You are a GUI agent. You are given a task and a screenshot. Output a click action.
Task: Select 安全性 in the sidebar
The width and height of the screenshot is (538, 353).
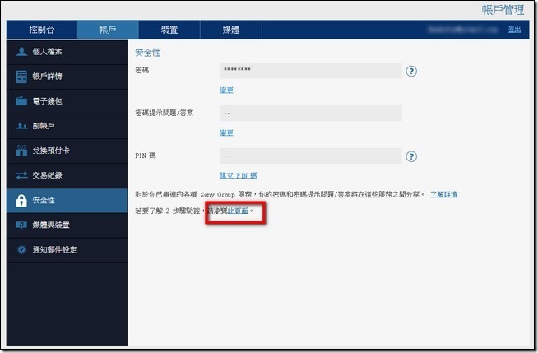click(67, 200)
